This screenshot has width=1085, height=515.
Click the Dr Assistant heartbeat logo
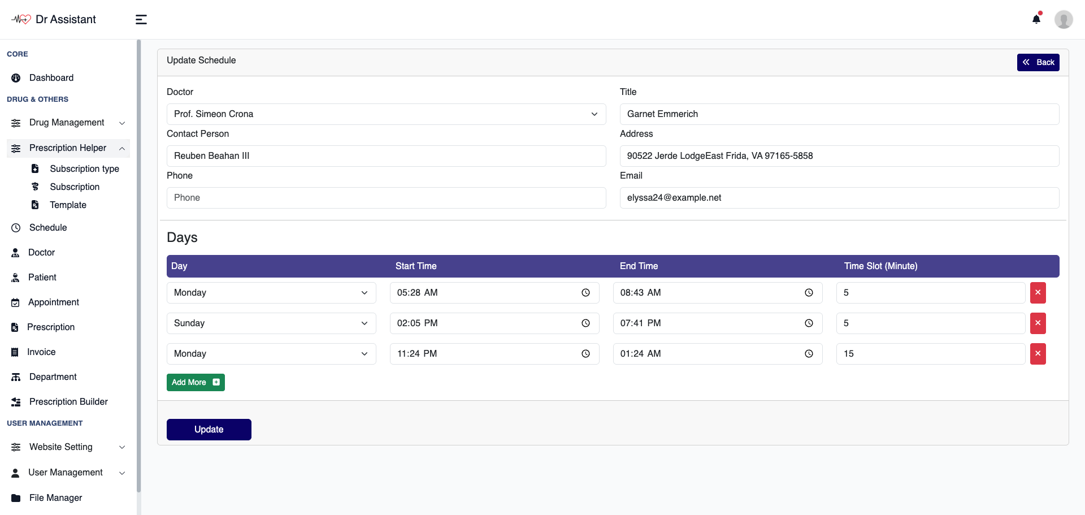point(21,19)
